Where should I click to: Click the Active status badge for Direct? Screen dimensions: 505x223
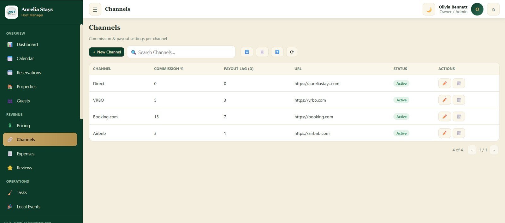(x=401, y=83)
